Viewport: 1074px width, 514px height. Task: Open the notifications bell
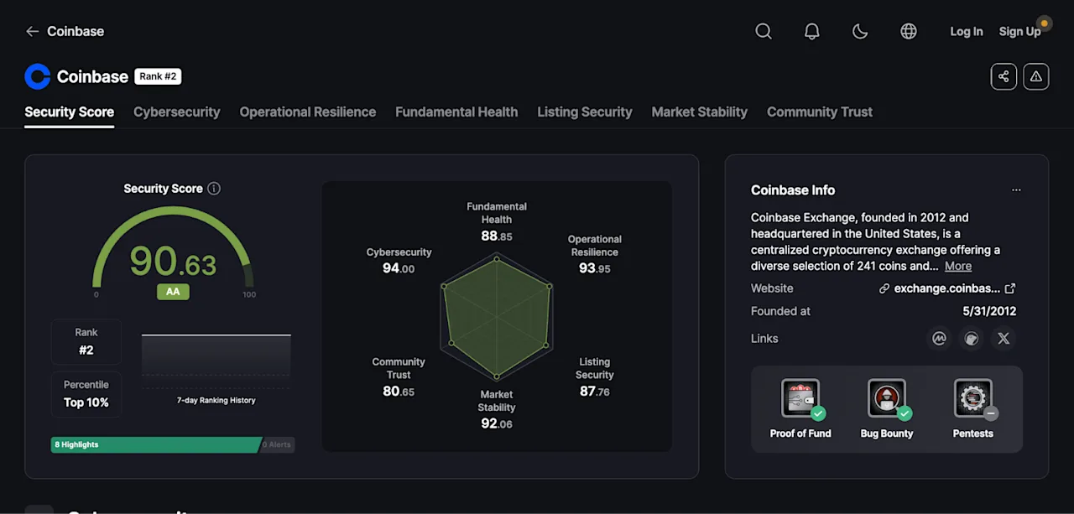811,31
